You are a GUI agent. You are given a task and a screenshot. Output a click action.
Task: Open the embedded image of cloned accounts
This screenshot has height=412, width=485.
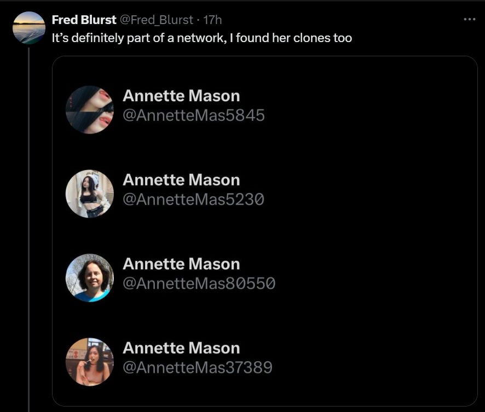click(x=265, y=231)
